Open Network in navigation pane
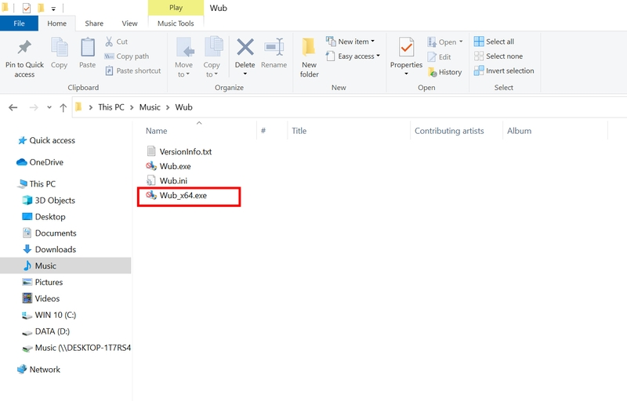The height and width of the screenshot is (401, 627). click(x=38, y=370)
